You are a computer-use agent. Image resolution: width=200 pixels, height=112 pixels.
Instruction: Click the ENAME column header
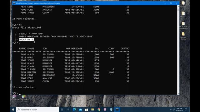[31, 49]
